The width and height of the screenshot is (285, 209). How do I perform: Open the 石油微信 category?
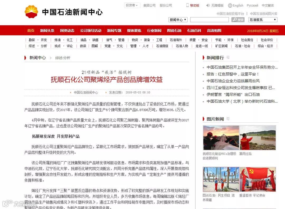coord(162,46)
